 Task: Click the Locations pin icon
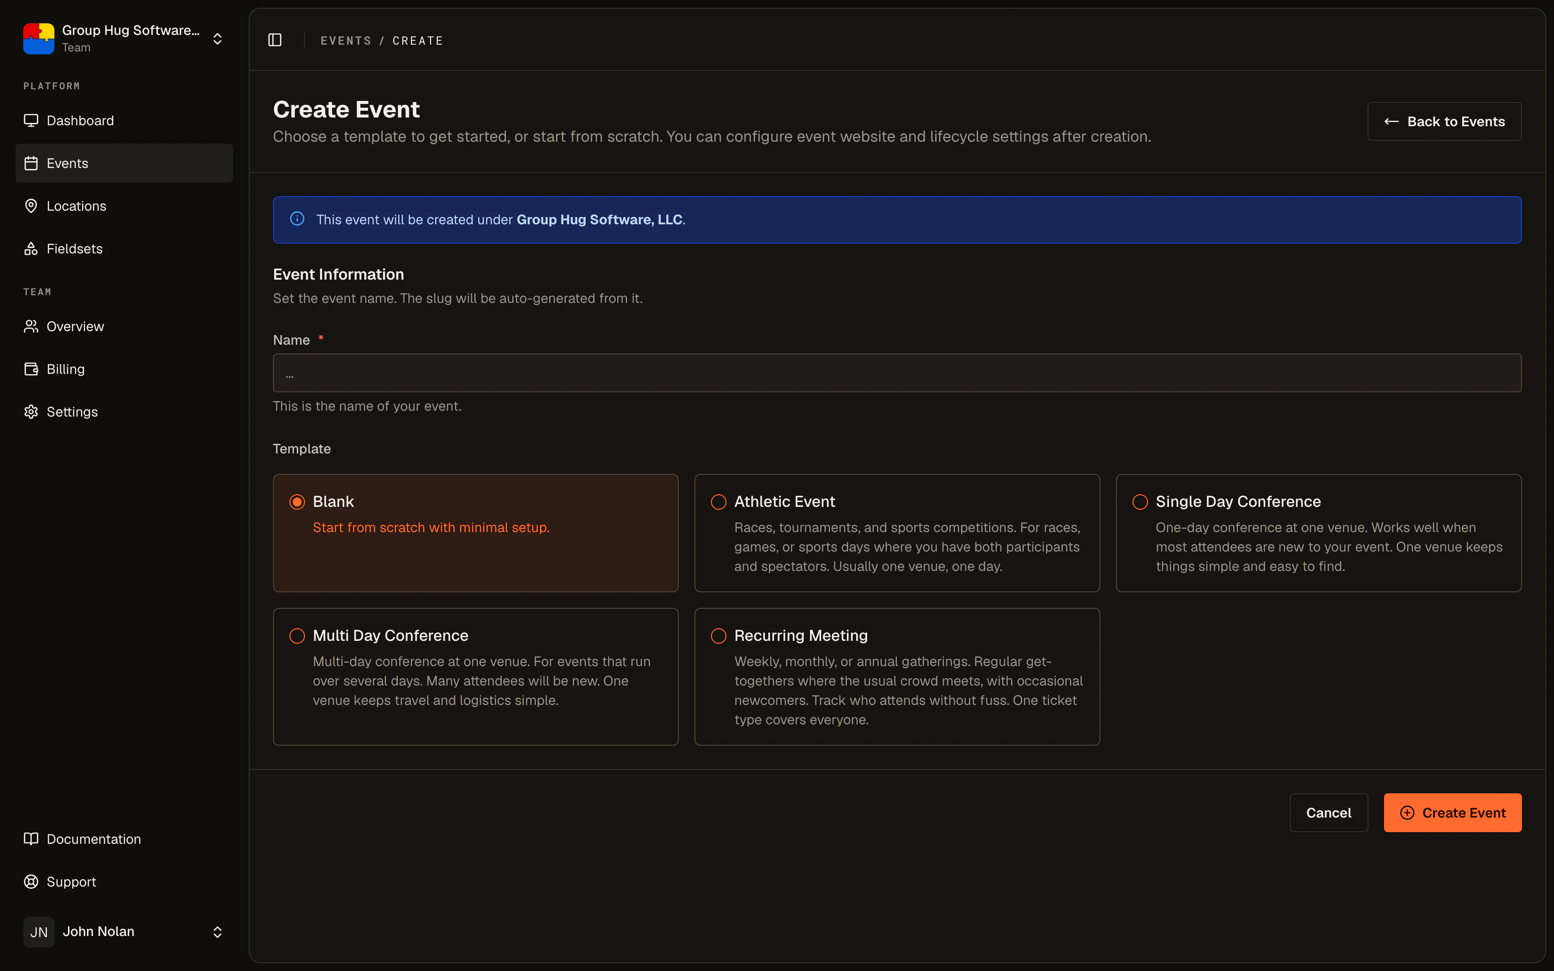(x=31, y=205)
